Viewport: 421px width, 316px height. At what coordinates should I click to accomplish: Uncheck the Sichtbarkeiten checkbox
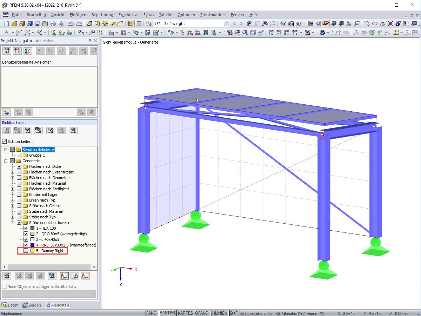pos(5,141)
